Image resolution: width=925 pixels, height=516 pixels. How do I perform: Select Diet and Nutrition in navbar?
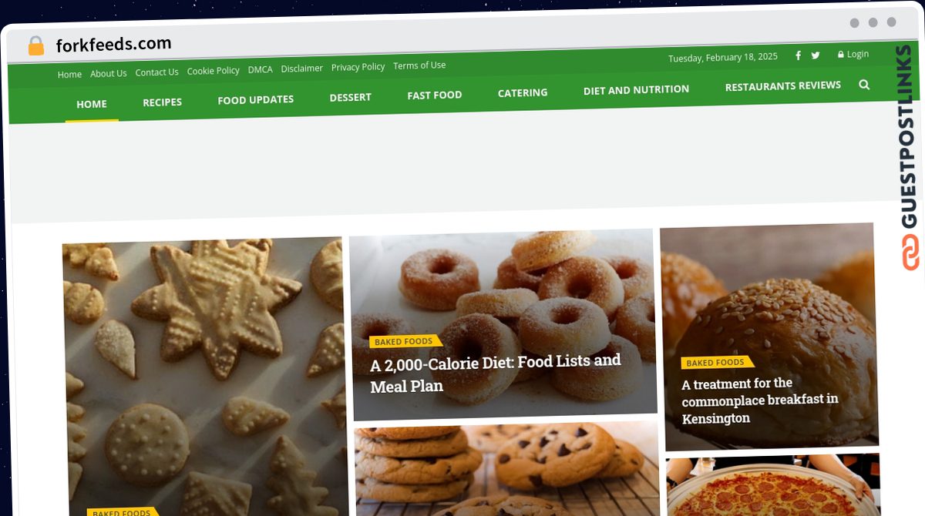tap(636, 90)
